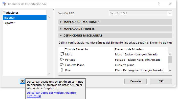Select the Cubierta Plana element type text

pos(75,65)
